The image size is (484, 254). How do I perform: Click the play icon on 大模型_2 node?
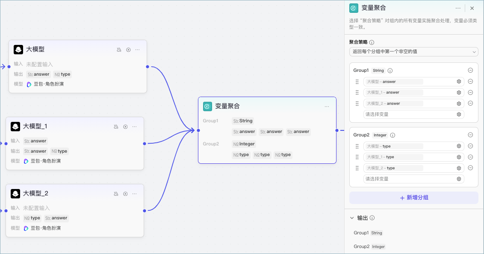(x=125, y=194)
